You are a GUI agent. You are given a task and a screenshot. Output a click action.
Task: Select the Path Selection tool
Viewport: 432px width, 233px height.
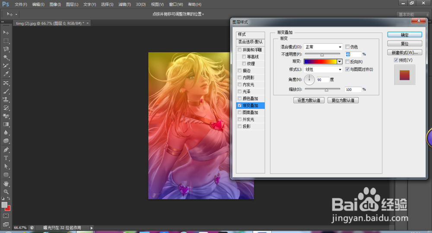(6, 166)
